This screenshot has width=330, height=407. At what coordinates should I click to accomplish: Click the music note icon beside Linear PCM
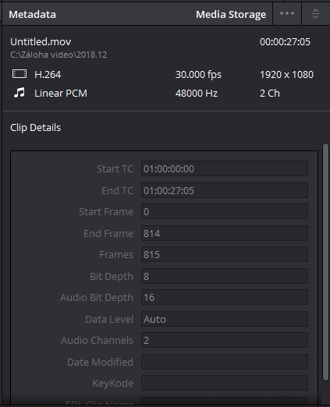(x=20, y=93)
